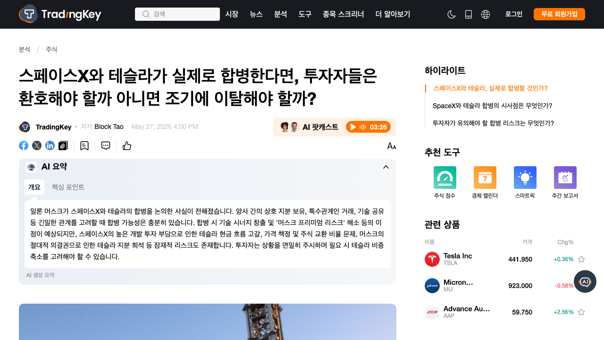The image size is (604, 340).
Task: Collapse the AI 요약 panel
Action: coord(386,167)
